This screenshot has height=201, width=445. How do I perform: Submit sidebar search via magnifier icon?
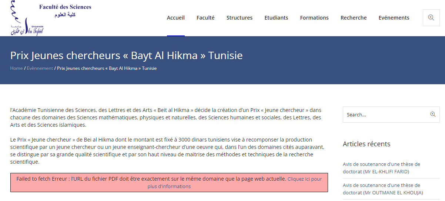(433, 115)
